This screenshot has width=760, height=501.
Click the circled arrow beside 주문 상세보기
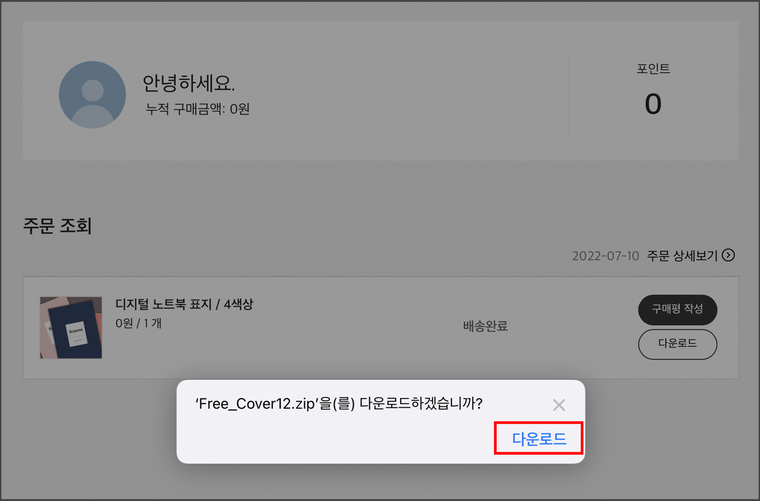click(728, 255)
